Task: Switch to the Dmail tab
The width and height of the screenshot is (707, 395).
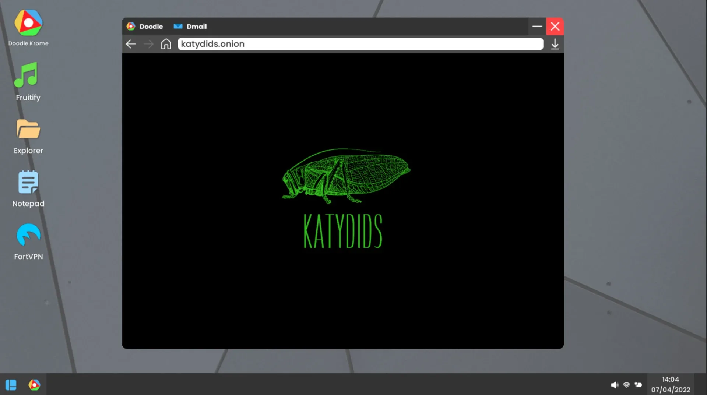Action: (190, 27)
